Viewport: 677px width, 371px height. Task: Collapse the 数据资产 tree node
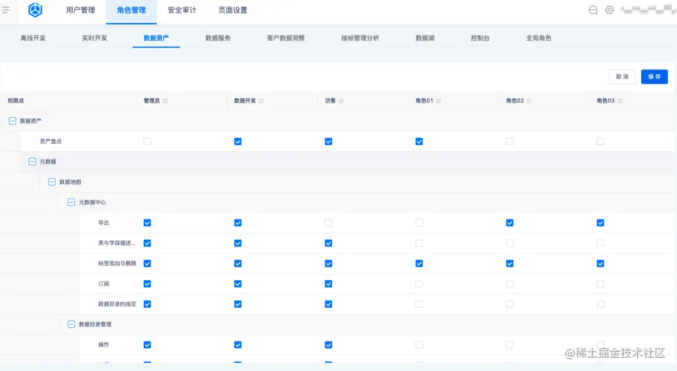click(13, 121)
